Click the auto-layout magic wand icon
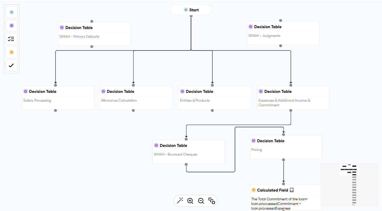The image size is (382, 211). [180, 201]
